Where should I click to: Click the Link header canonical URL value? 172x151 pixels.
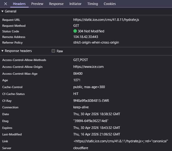click(121, 141)
